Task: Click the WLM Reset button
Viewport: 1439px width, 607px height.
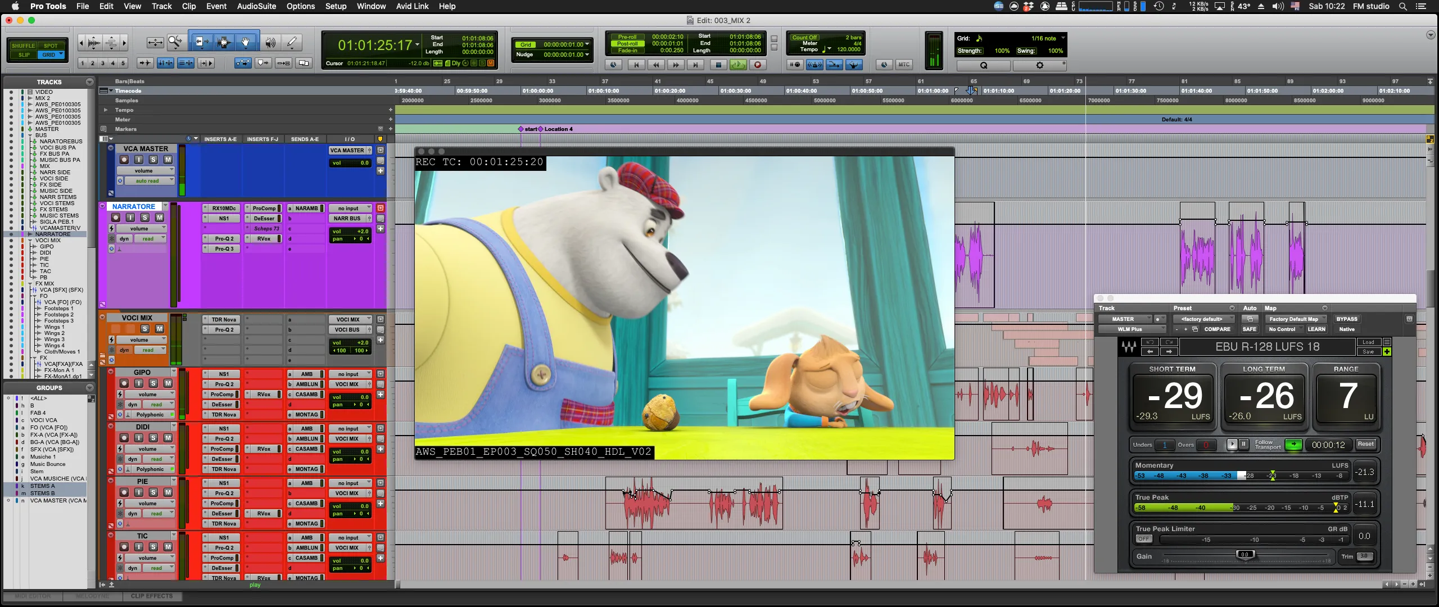Action: (1365, 444)
